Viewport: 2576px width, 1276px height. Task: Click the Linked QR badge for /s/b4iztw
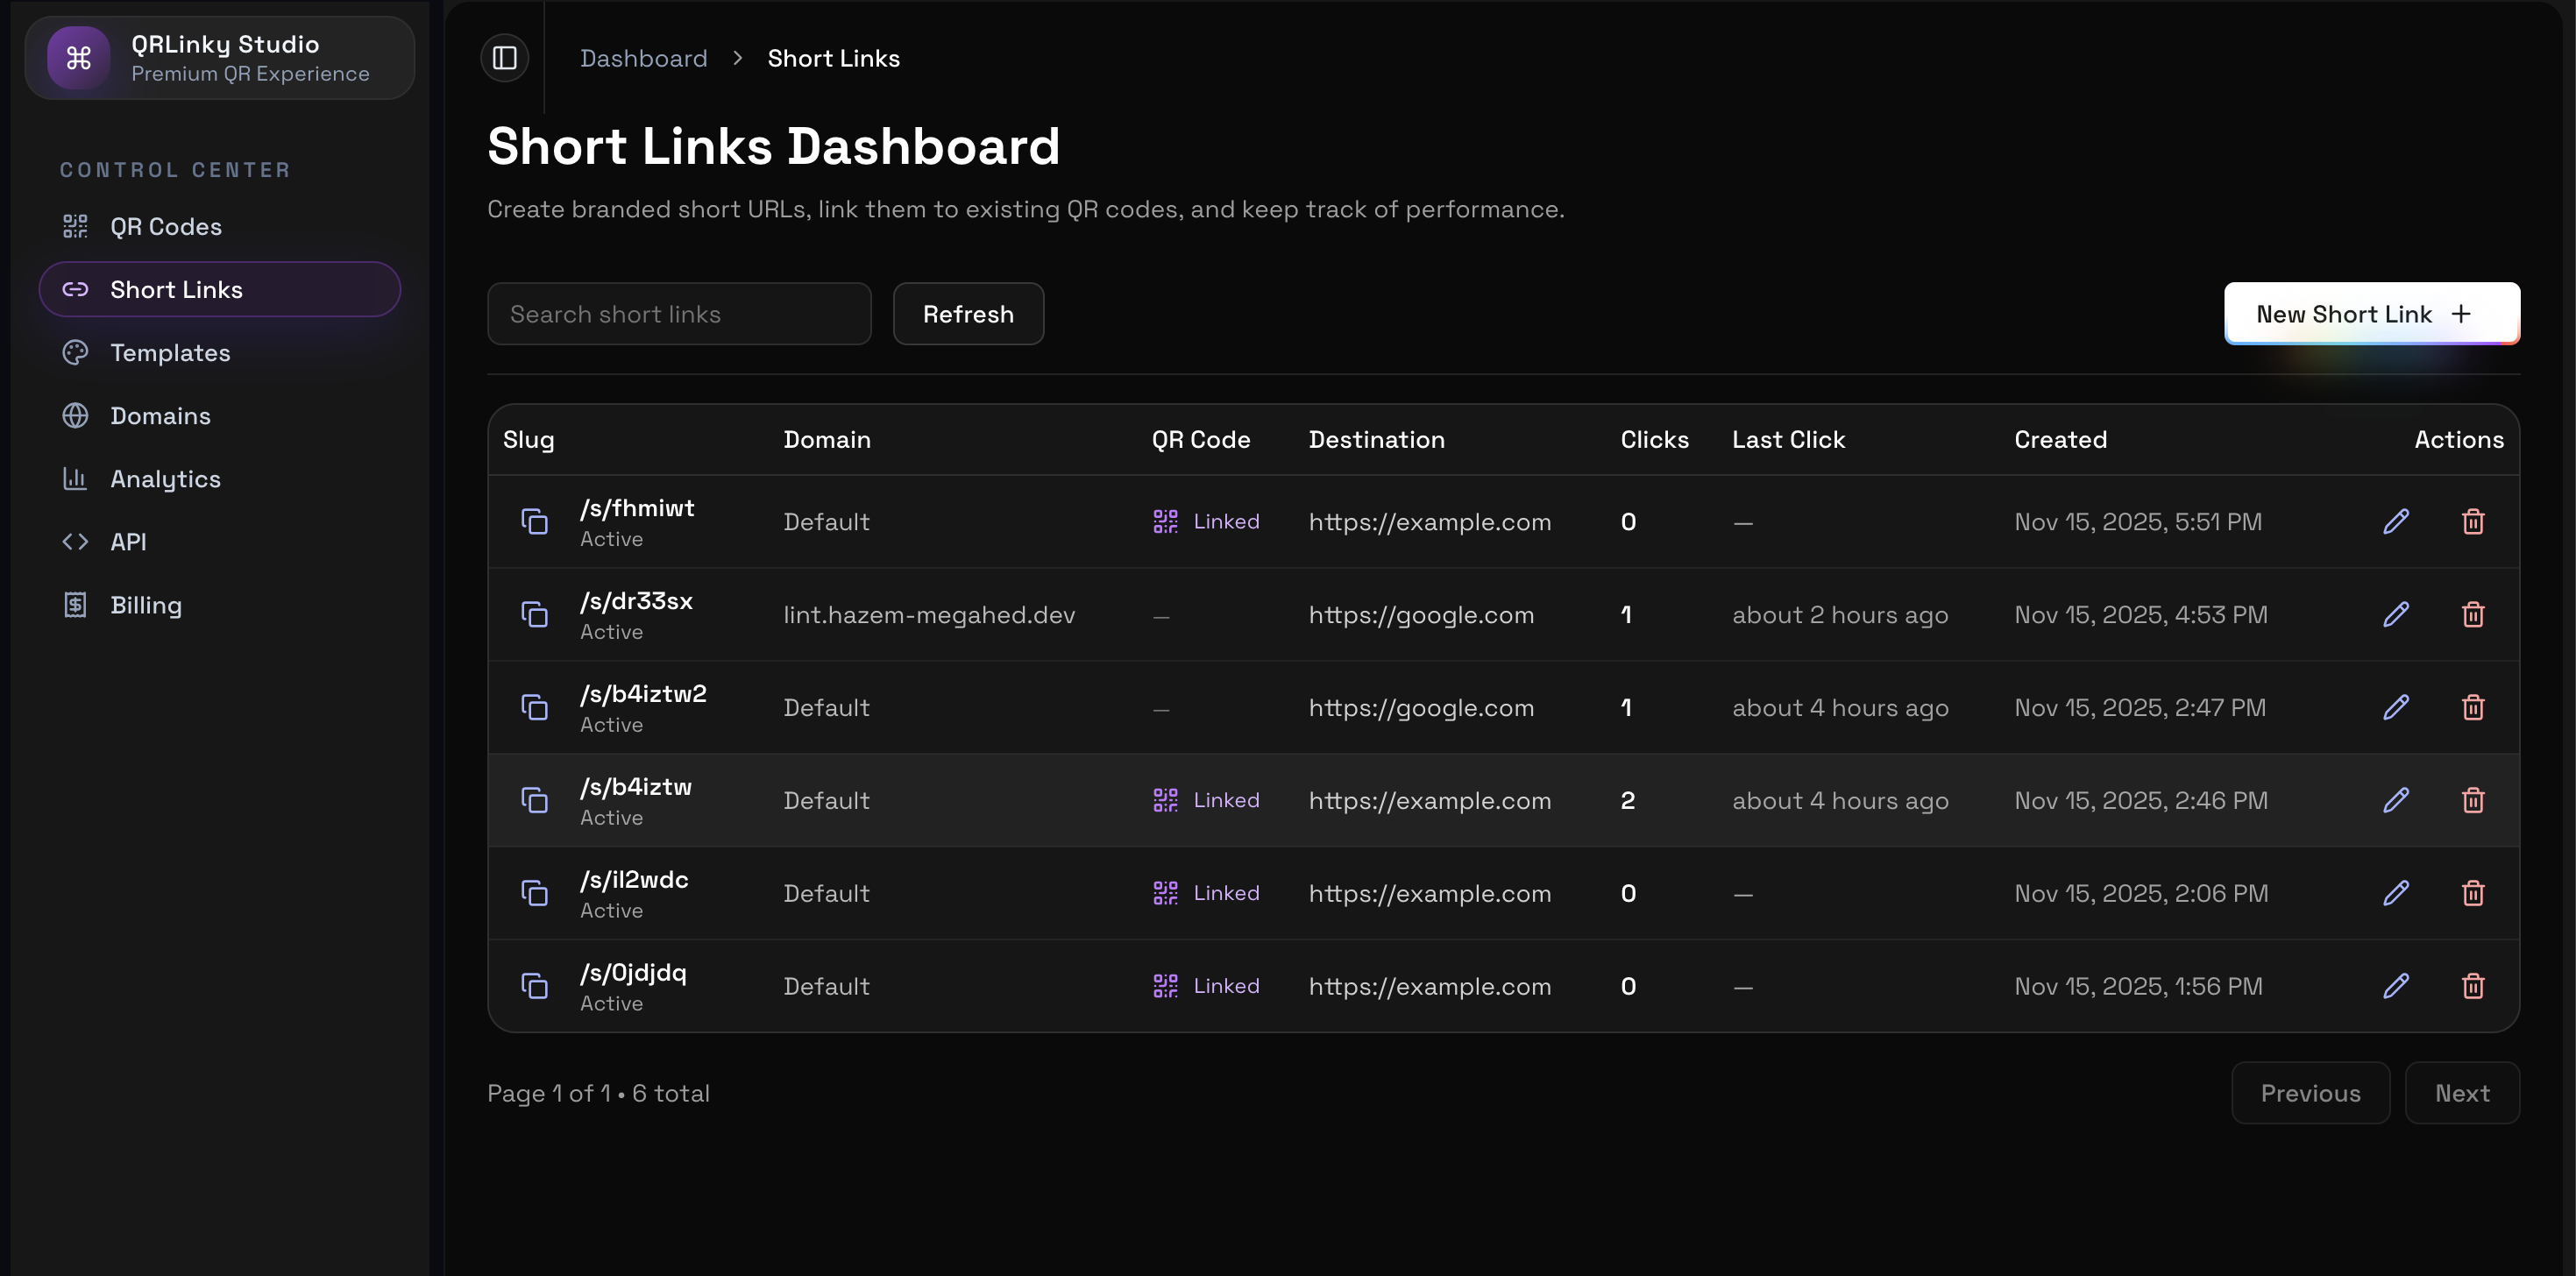1205,800
